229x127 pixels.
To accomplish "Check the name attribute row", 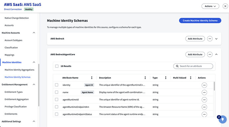I will pos(56,92).
